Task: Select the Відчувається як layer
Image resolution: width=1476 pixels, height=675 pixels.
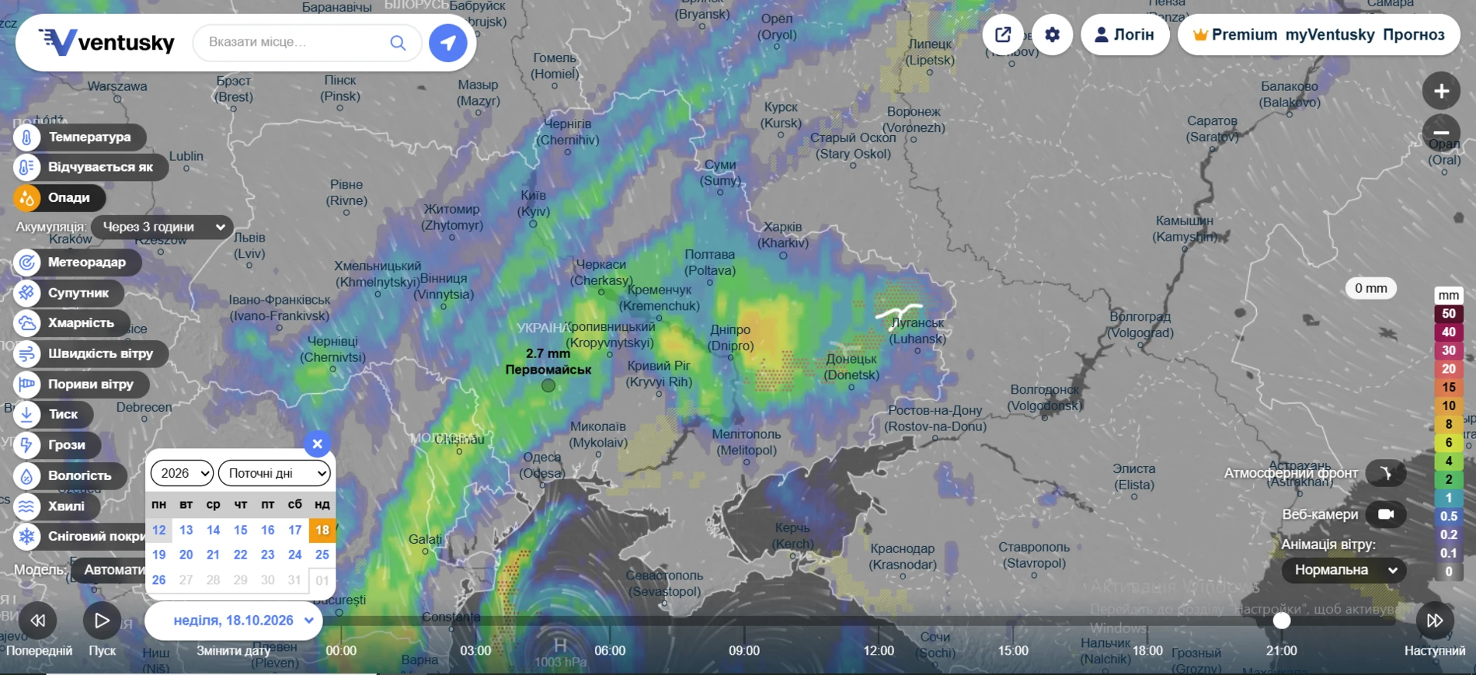Action: (x=90, y=167)
